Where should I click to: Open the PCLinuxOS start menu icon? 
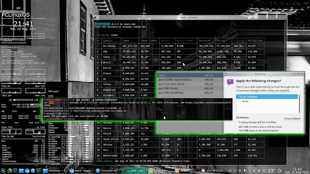pyautogui.click(x=3, y=171)
